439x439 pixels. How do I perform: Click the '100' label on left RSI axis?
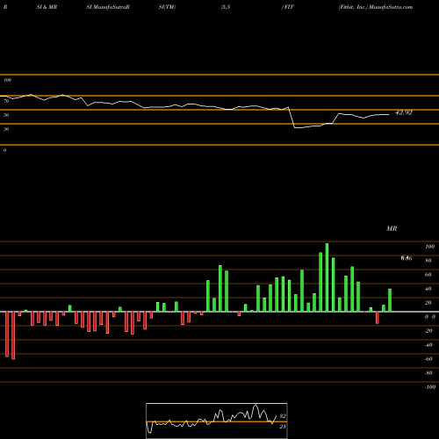tap(7, 80)
